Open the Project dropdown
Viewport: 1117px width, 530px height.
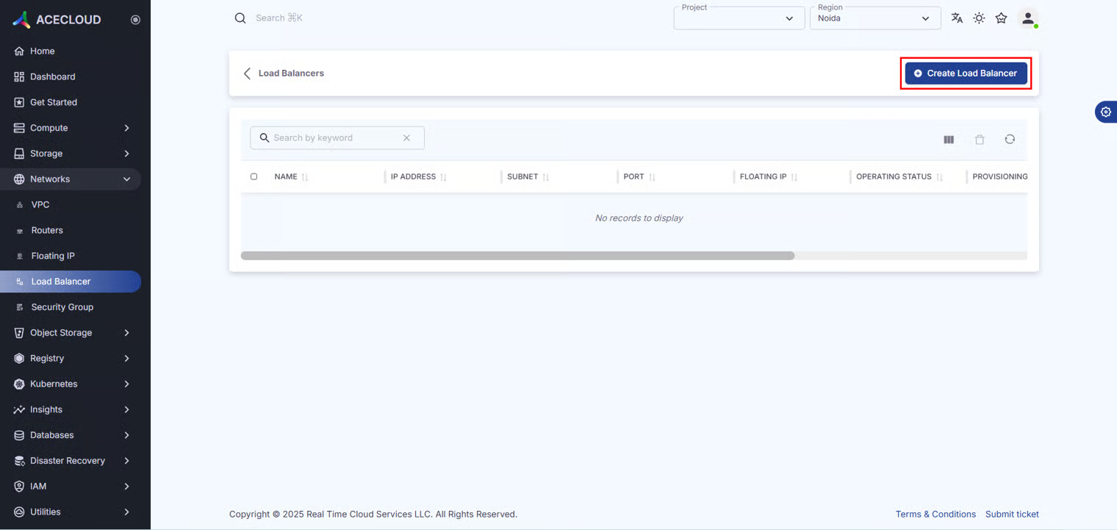[739, 18]
